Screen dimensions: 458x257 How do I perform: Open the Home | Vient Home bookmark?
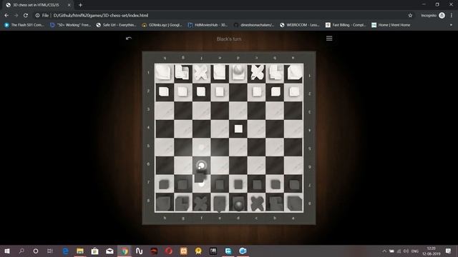pyautogui.click(x=391, y=25)
